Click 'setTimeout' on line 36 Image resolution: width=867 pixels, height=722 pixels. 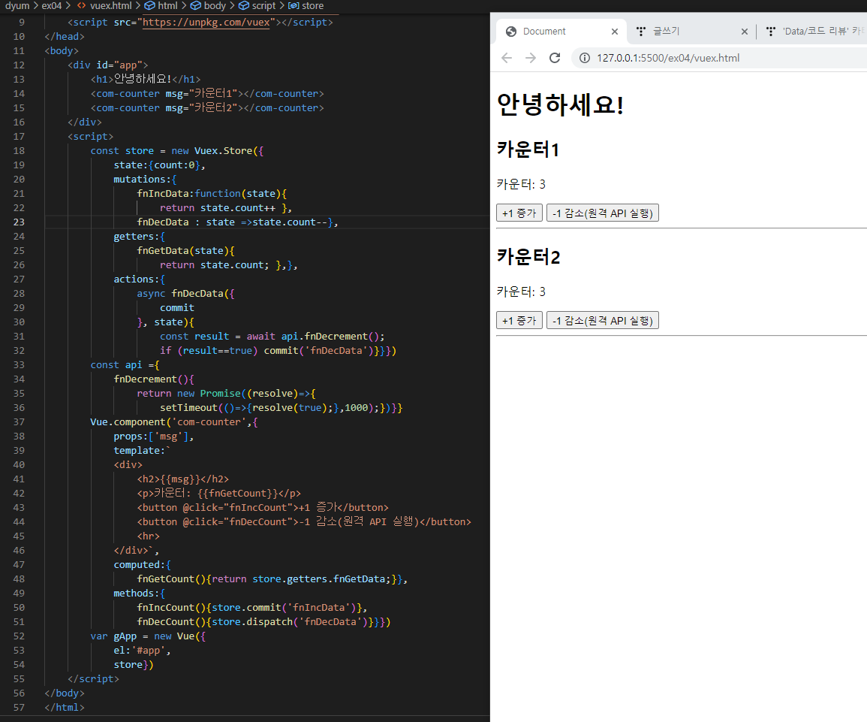coord(188,408)
